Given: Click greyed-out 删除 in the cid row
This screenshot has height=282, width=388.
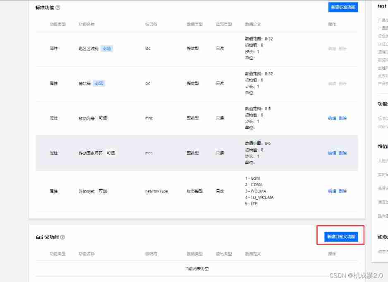Looking at the screenshot, I should (x=342, y=83).
